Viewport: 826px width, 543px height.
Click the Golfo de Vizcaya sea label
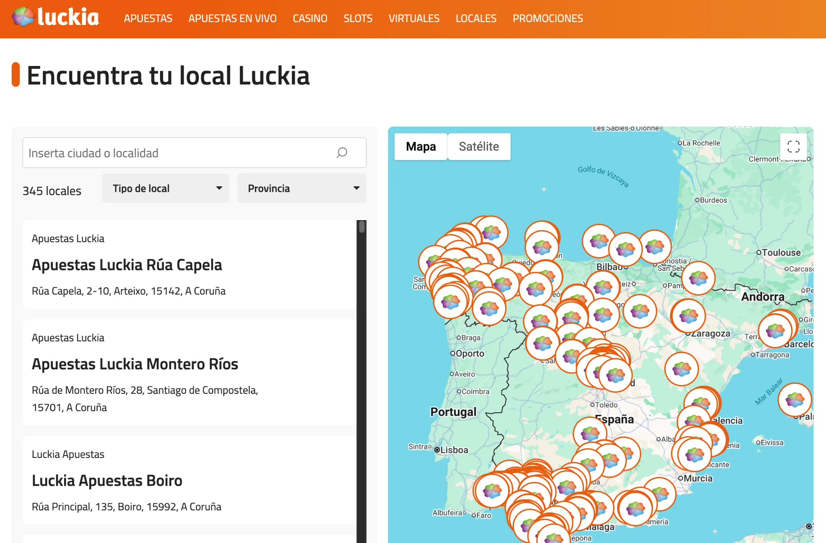pos(603,176)
